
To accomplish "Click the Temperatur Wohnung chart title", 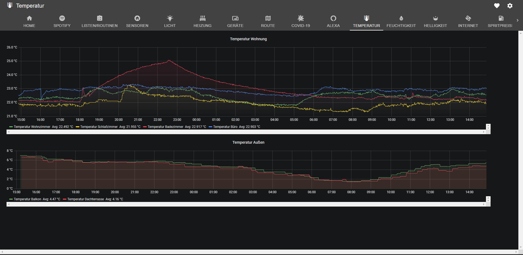I will (x=248, y=39).
